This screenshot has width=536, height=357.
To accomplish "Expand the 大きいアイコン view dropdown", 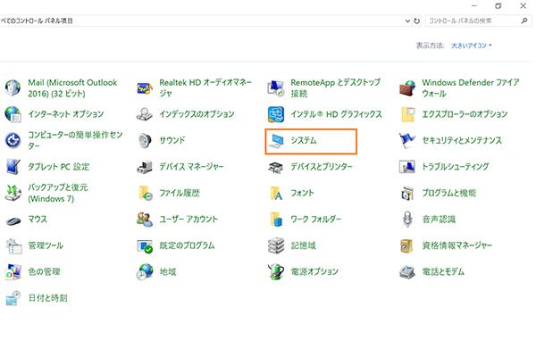I will (x=472, y=45).
